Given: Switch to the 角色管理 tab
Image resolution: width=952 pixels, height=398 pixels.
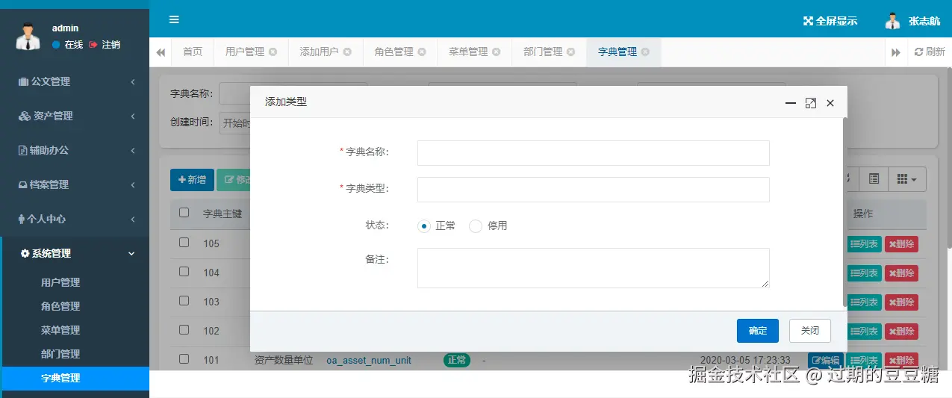Looking at the screenshot, I should [x=394, y=52].
